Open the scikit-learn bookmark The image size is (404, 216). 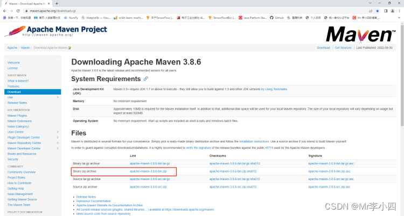(x=128, y=18)
